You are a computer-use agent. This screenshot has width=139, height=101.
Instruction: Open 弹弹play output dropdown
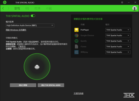click(118, 52)
